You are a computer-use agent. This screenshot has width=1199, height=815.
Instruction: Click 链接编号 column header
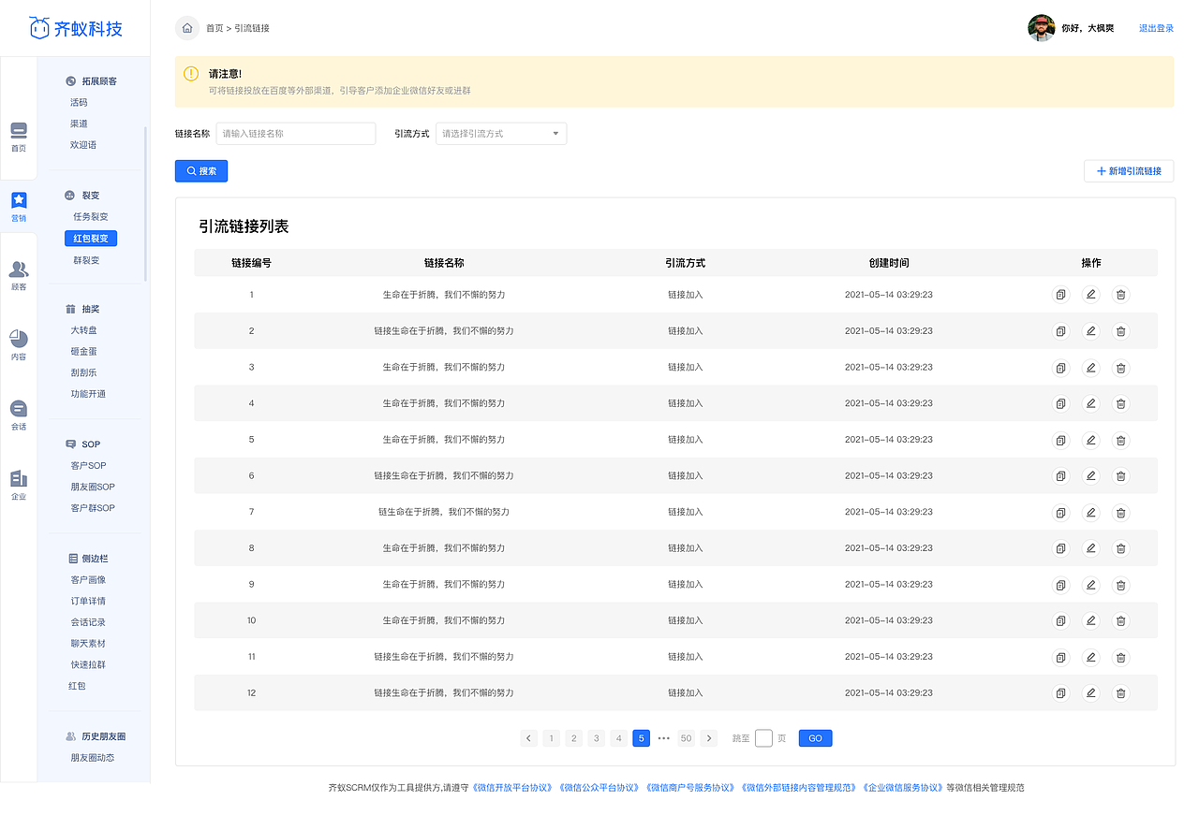(x=251, y=263)
